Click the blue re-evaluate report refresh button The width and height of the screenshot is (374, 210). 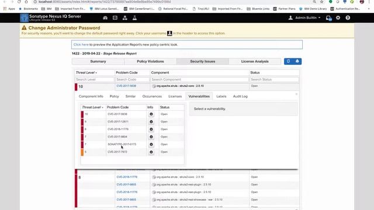288,61
